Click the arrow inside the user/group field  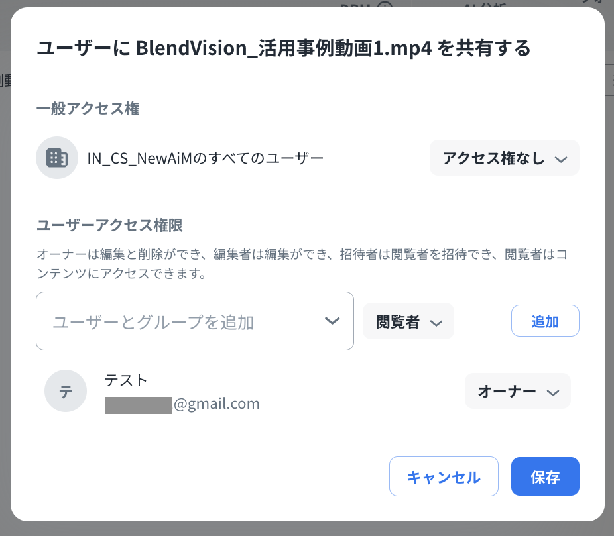(333, 321)
